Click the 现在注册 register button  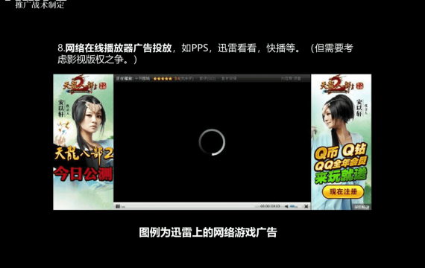click(x=343, y=191)
